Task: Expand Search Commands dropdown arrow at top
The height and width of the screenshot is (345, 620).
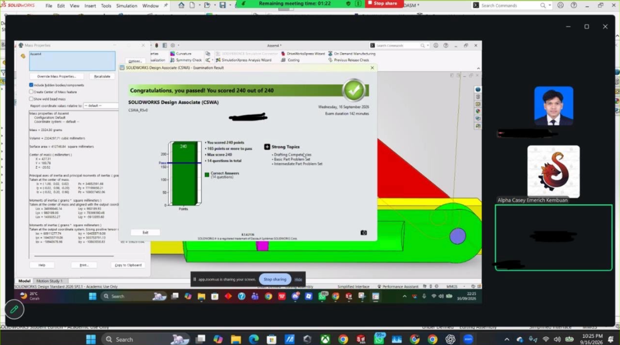Action: pyautogui.click(x=549, y=5)
